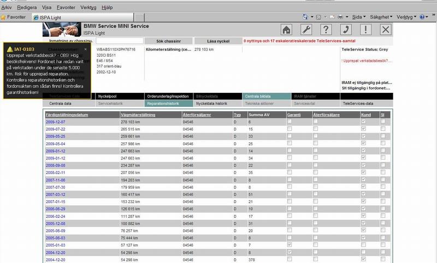437x263 pixels.
Task: Expand the Säkerhet dropdown menu
Action: [x=381, y=17]
